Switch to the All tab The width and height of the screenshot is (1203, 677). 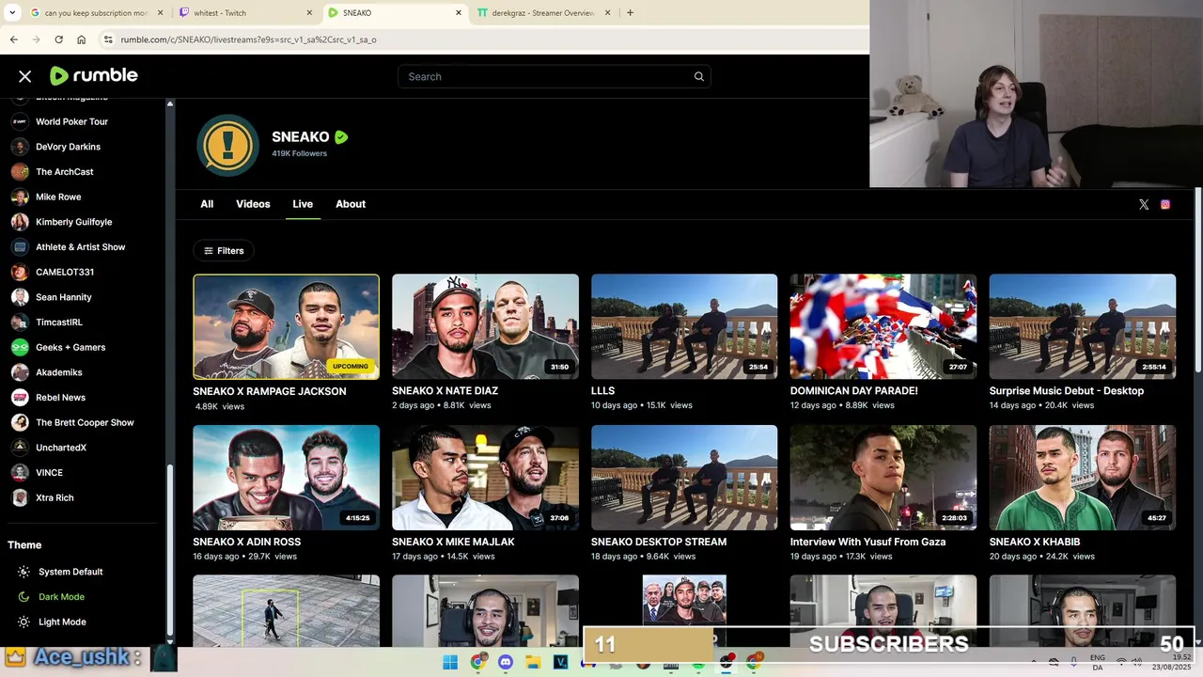(207, 204)
